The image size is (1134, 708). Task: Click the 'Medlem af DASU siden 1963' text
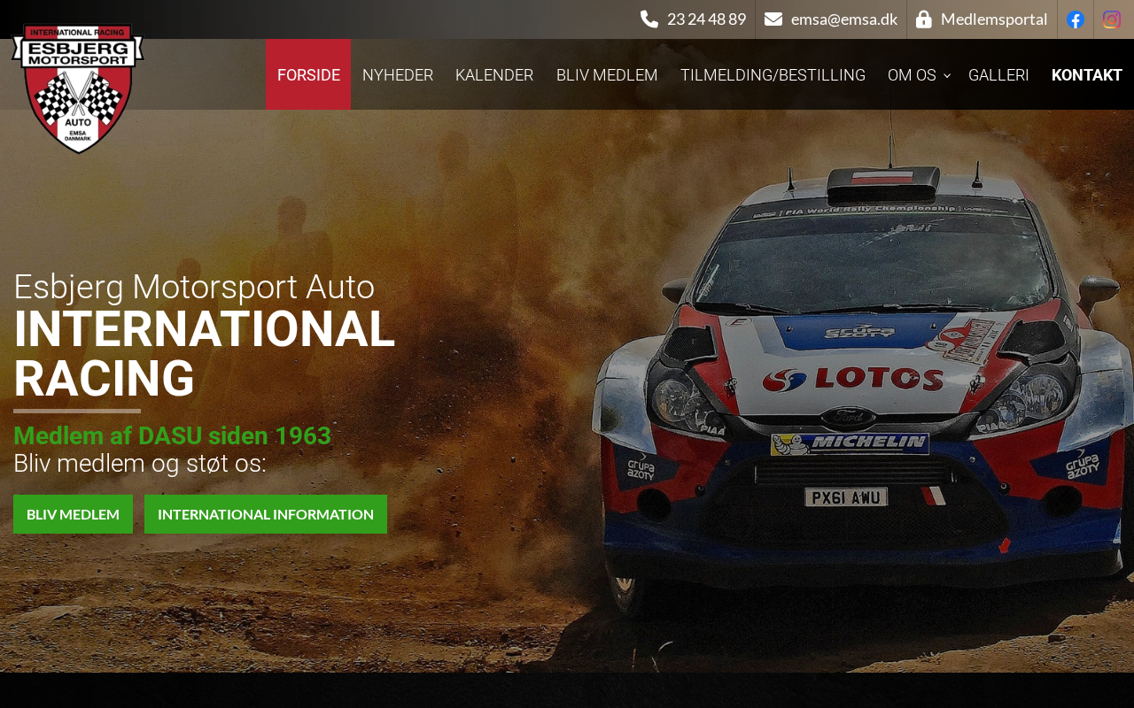click(x=172, y=435)
